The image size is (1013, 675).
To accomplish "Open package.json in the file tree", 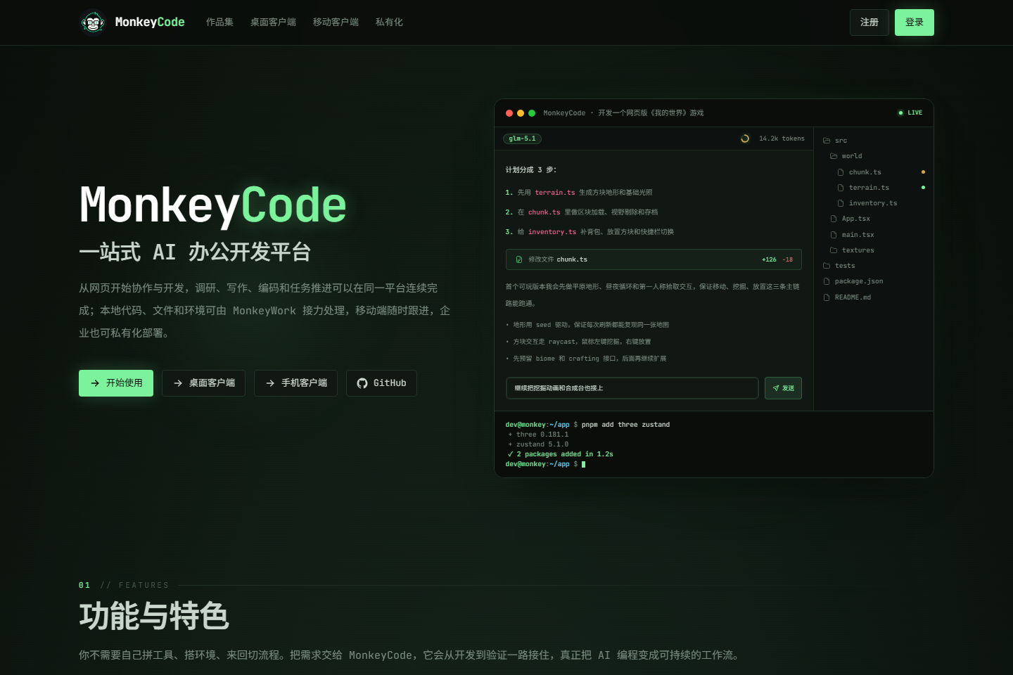I will 853,281.
